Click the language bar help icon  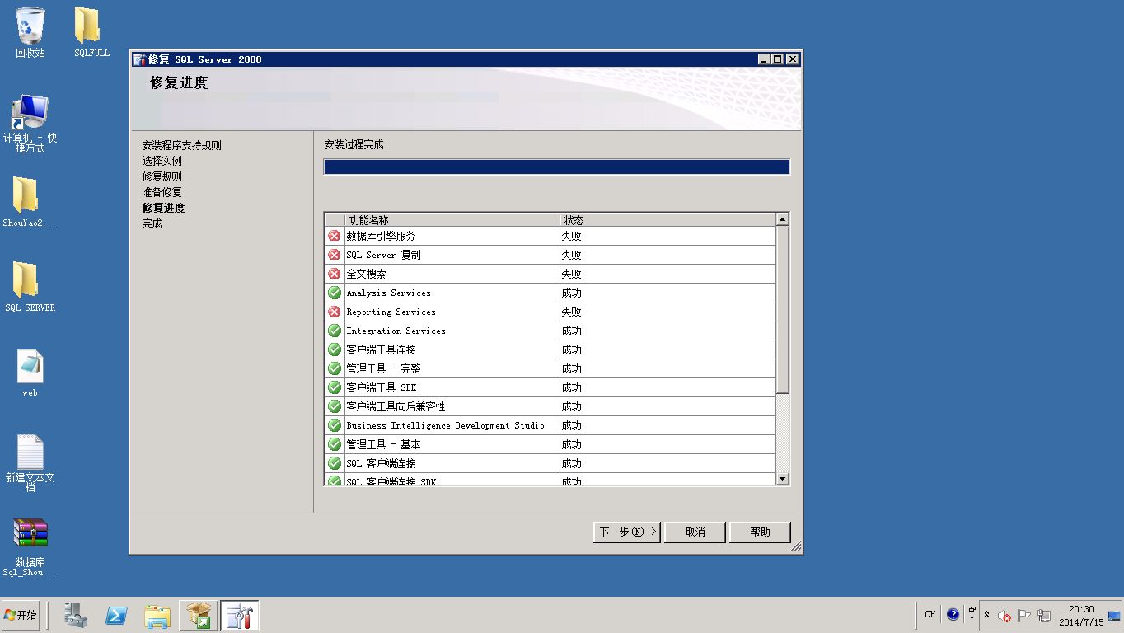pos(953,614)
